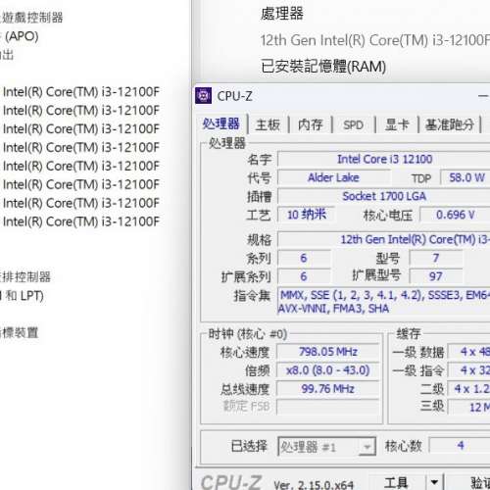The height and width of the screenshot is (490, 490).
Task: Select first Intel(R) Core(TM) i3-12100F entry in Device Manager
Action: [81, 92]
